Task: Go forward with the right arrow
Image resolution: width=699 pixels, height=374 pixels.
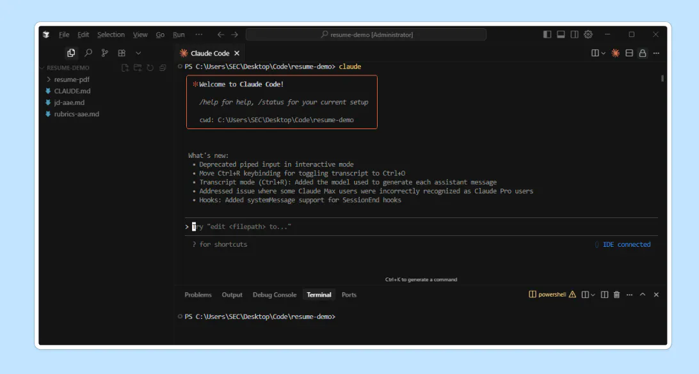Action: [234, 35]
